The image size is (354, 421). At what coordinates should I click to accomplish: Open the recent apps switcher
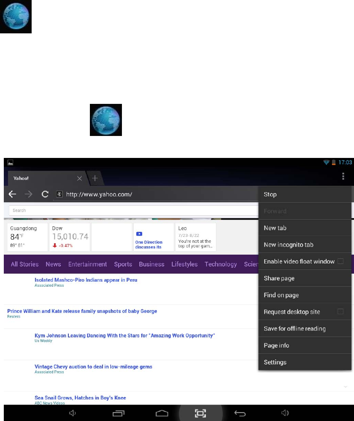coord(119,413)
